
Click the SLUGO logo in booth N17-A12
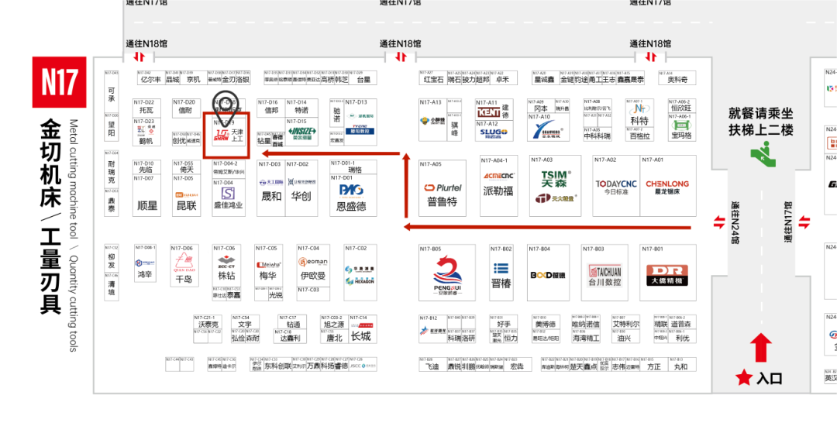[x=493, y=132]
